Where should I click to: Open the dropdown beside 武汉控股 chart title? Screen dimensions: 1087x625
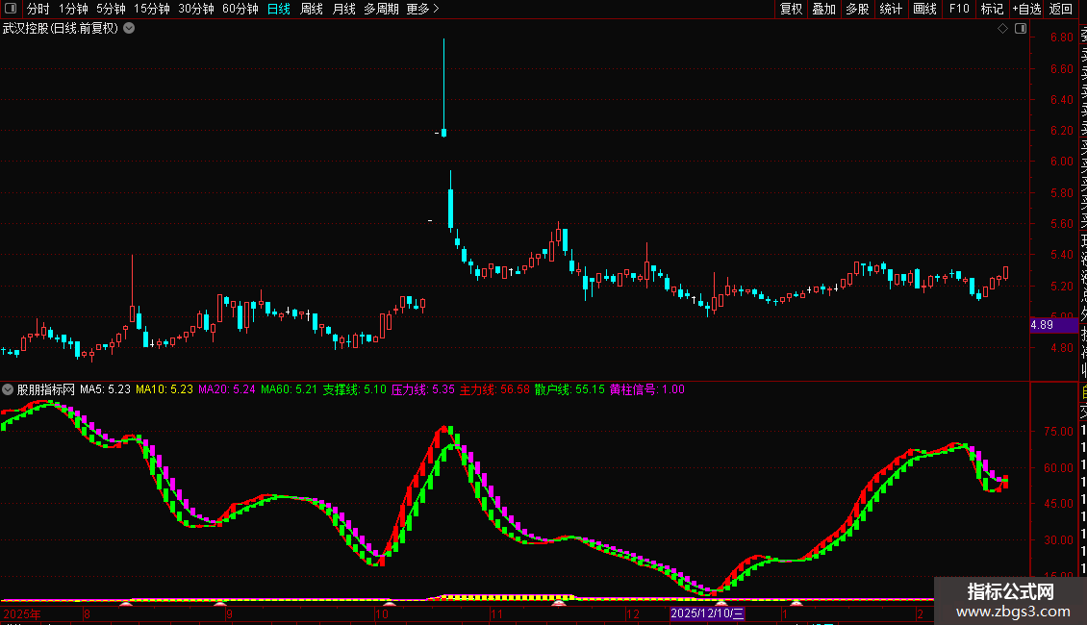tap(129, 29)
